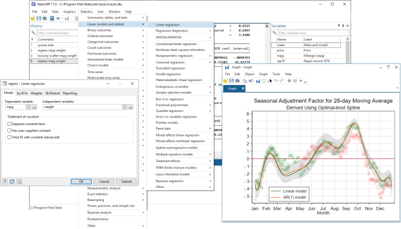This screenshot has height=229, width=401.
Task: Click ellipsis button beside Dependent variable
Action: (x=34, y=107)
